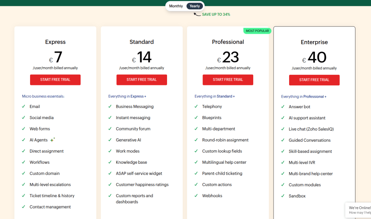371x219 pixels.
Task: Click the Multi-level IVR feature
Action: [x=302, y=163]
